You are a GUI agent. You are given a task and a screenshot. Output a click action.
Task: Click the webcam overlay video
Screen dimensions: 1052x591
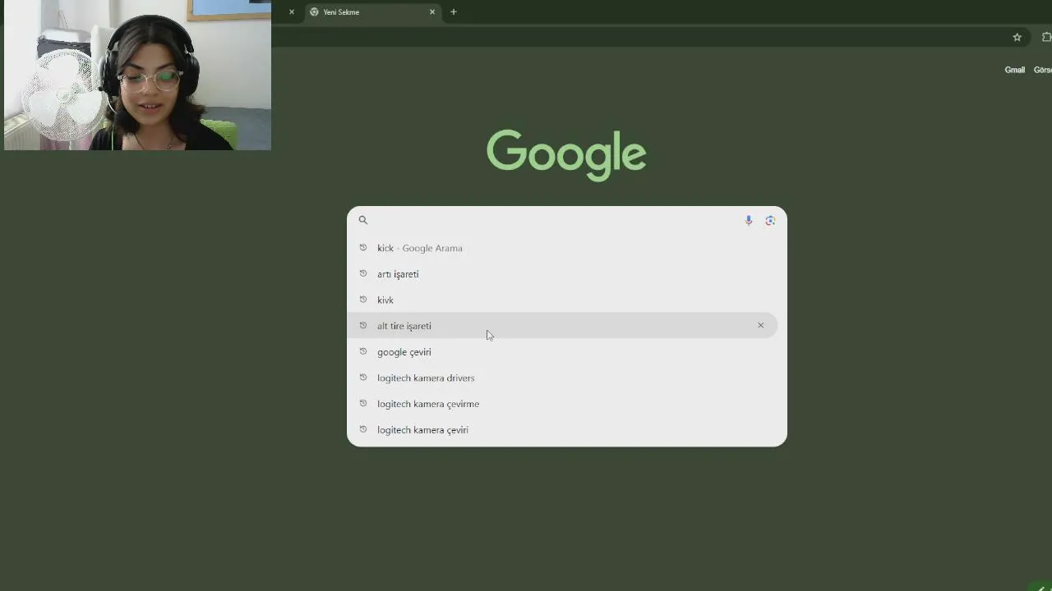137,75
